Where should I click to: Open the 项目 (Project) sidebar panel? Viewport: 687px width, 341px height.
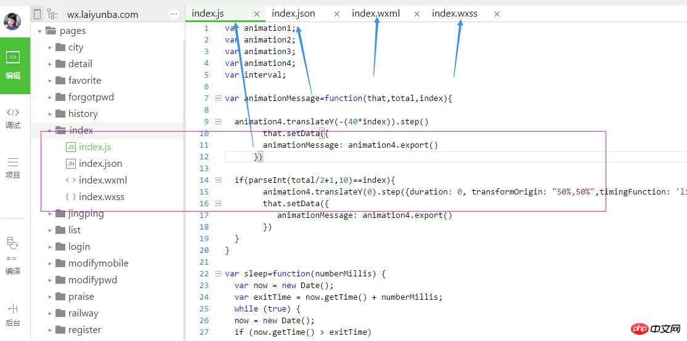pyautogui.click(x=13, y=167)
